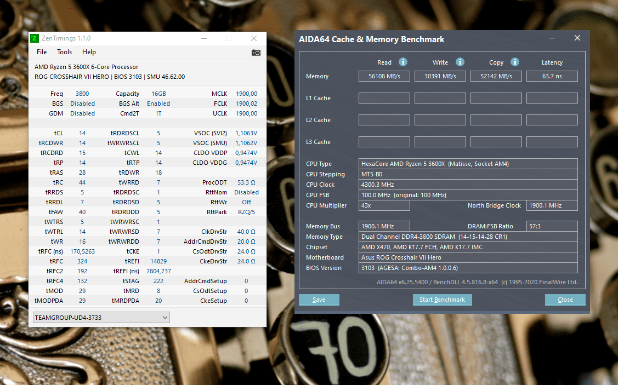Click the GDM value Disabled
This screenshot has height=385, width=618.
(82, 113)
